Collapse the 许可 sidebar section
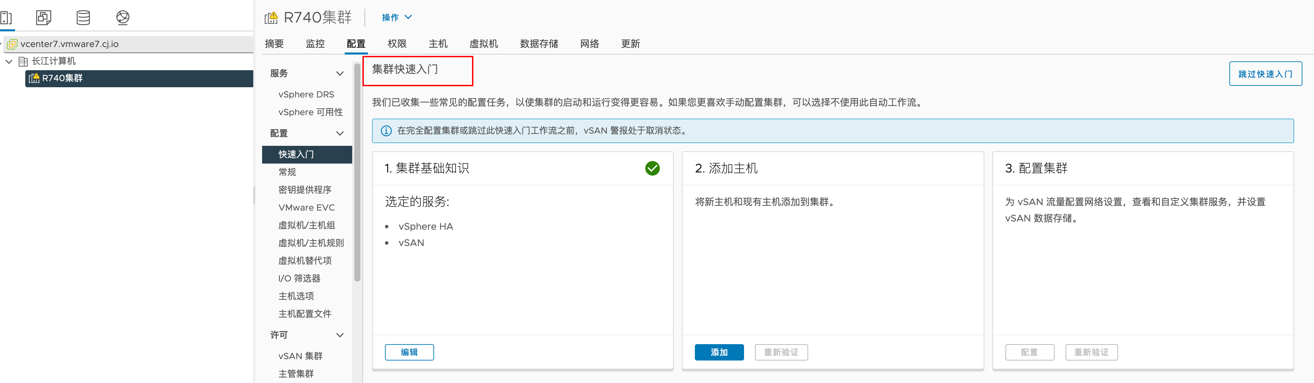This screenshot has width=1314, height=383. (340, 335)
